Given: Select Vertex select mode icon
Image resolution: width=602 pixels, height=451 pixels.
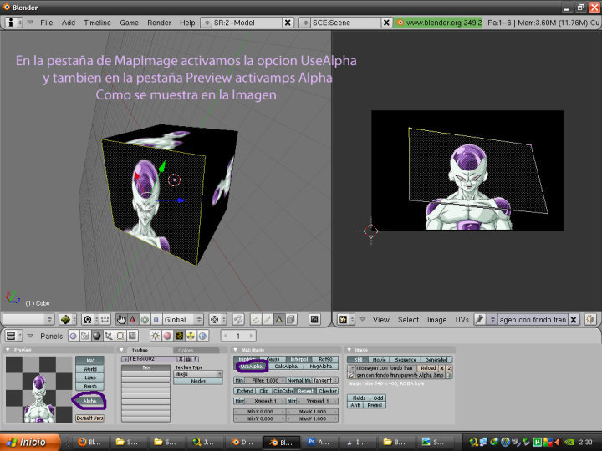Looking at the screenshot, I should coord(255,319).
